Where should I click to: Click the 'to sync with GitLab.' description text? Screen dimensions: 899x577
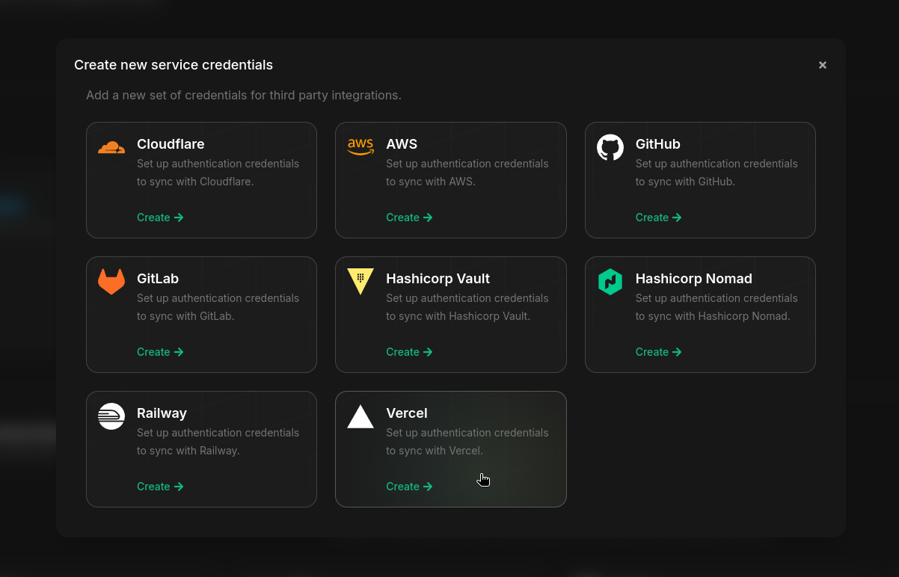(x=185, y=316)
